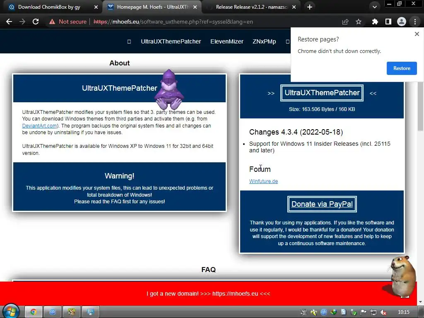The height and width of the screenshot is (318, 424).
Task: Click the muted volume tray icon
Action: (383, 312)
